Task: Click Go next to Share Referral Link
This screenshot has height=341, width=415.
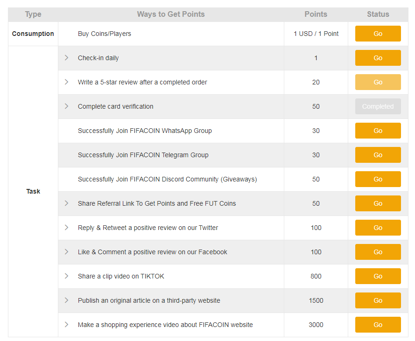Action: coord(378,203)
